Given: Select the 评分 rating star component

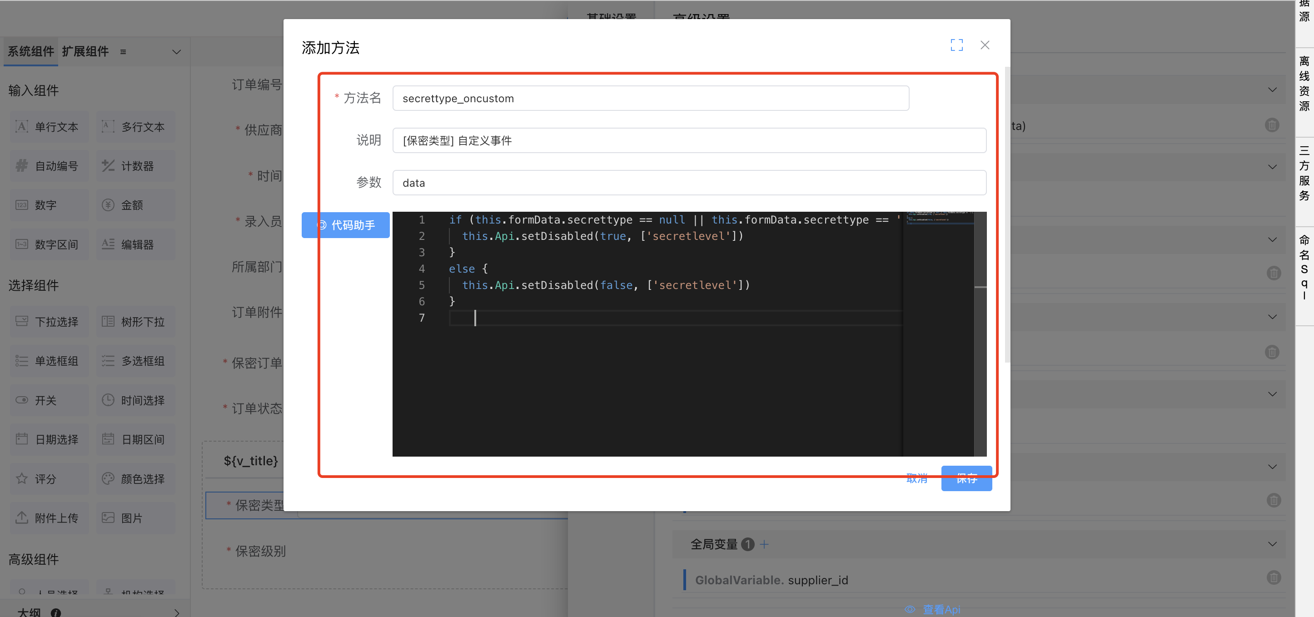Looking at the screenshot, I should tap(49, 478).
